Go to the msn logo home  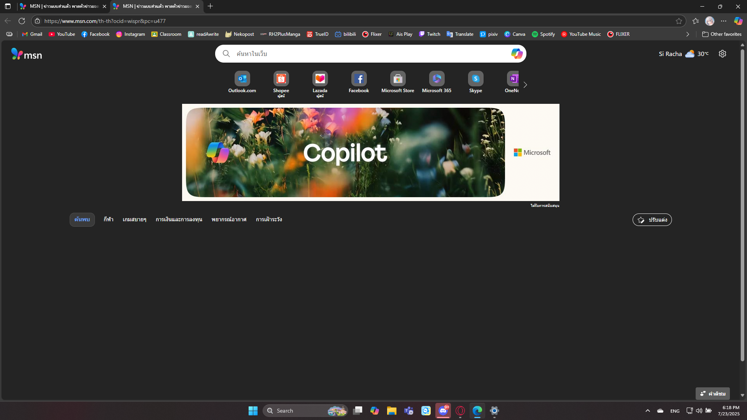click(26, 54)
